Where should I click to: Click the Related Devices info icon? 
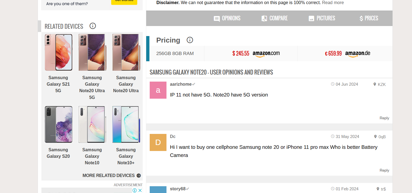(93, 26)
